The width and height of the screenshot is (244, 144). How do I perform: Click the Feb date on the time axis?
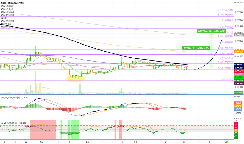coord(183,142)
